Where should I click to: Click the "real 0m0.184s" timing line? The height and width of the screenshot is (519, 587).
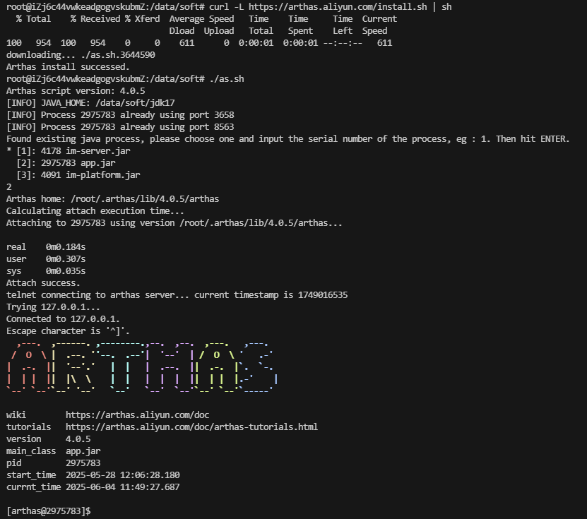[x=46, y=246]
